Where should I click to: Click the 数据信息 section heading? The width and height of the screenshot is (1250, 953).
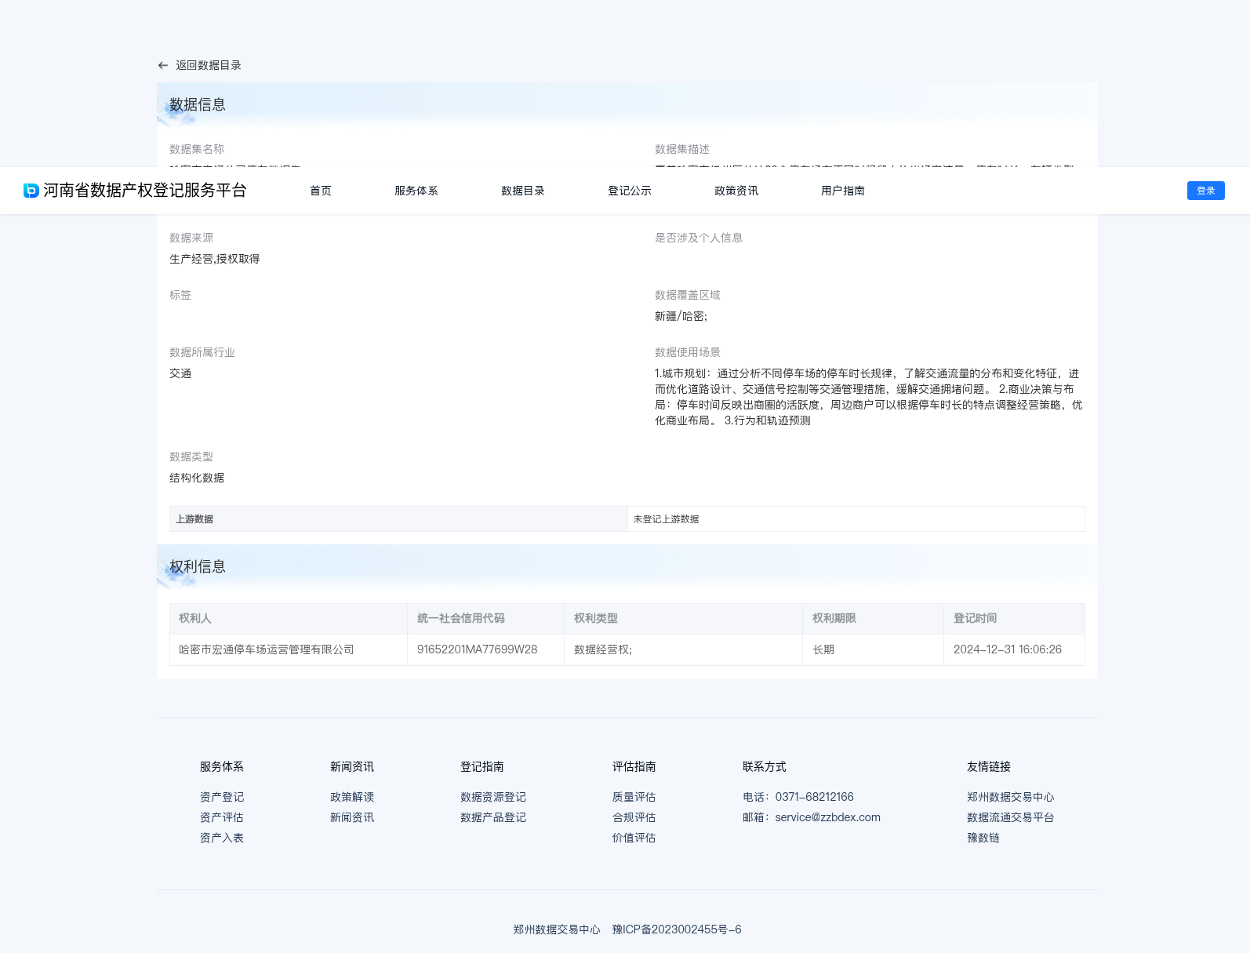[x=198, y=104]
